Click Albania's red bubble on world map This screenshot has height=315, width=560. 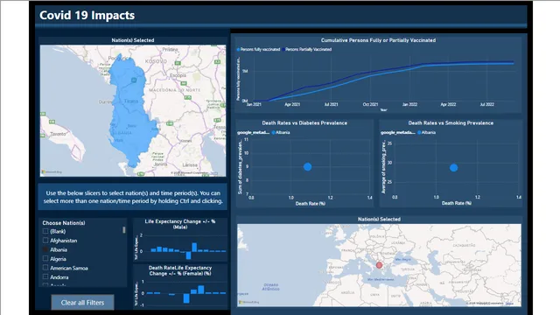point(379,265)
